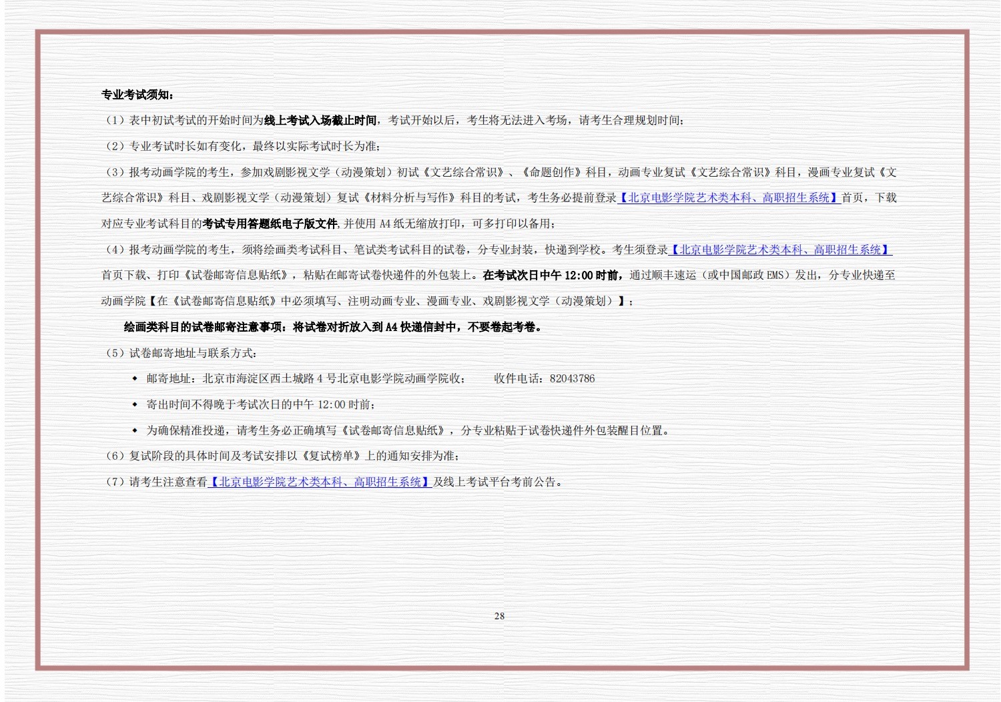Click the item (2) line about 专业考试时长
The image size is (1001, 702).
point(243,146)
